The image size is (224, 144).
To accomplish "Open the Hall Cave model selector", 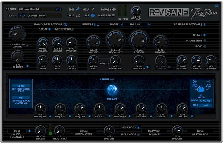I will [135, 25].
